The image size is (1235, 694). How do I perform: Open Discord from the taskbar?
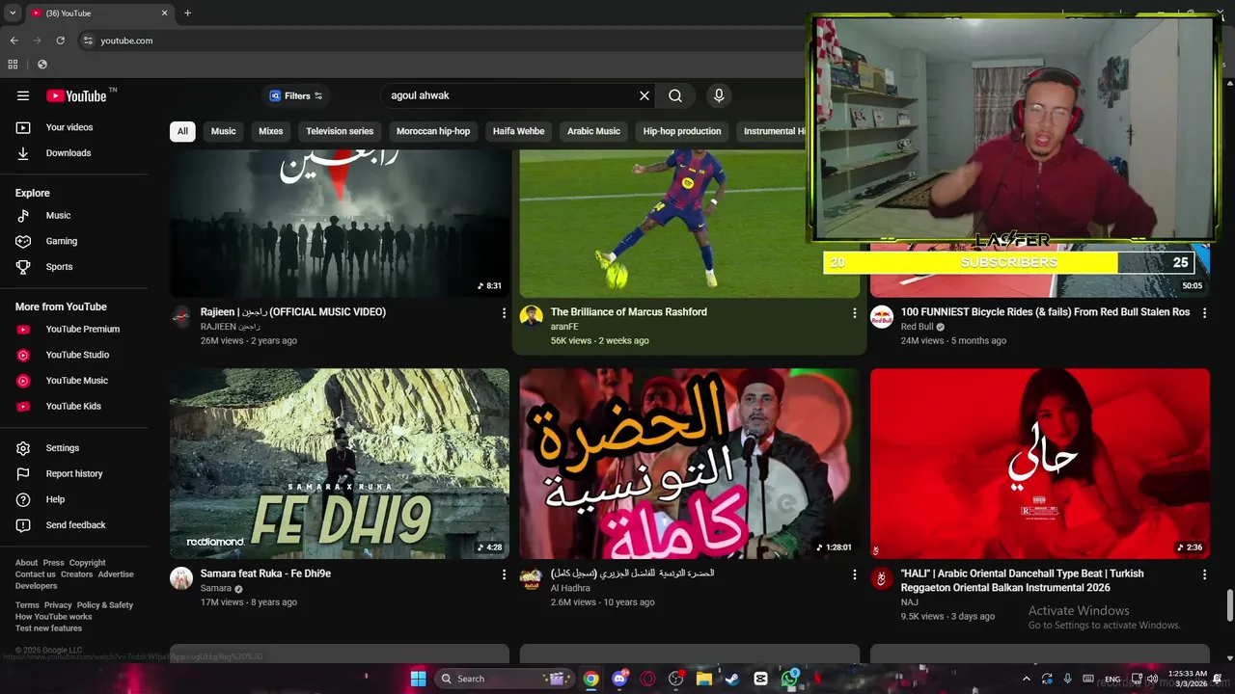tap(619, 679)
